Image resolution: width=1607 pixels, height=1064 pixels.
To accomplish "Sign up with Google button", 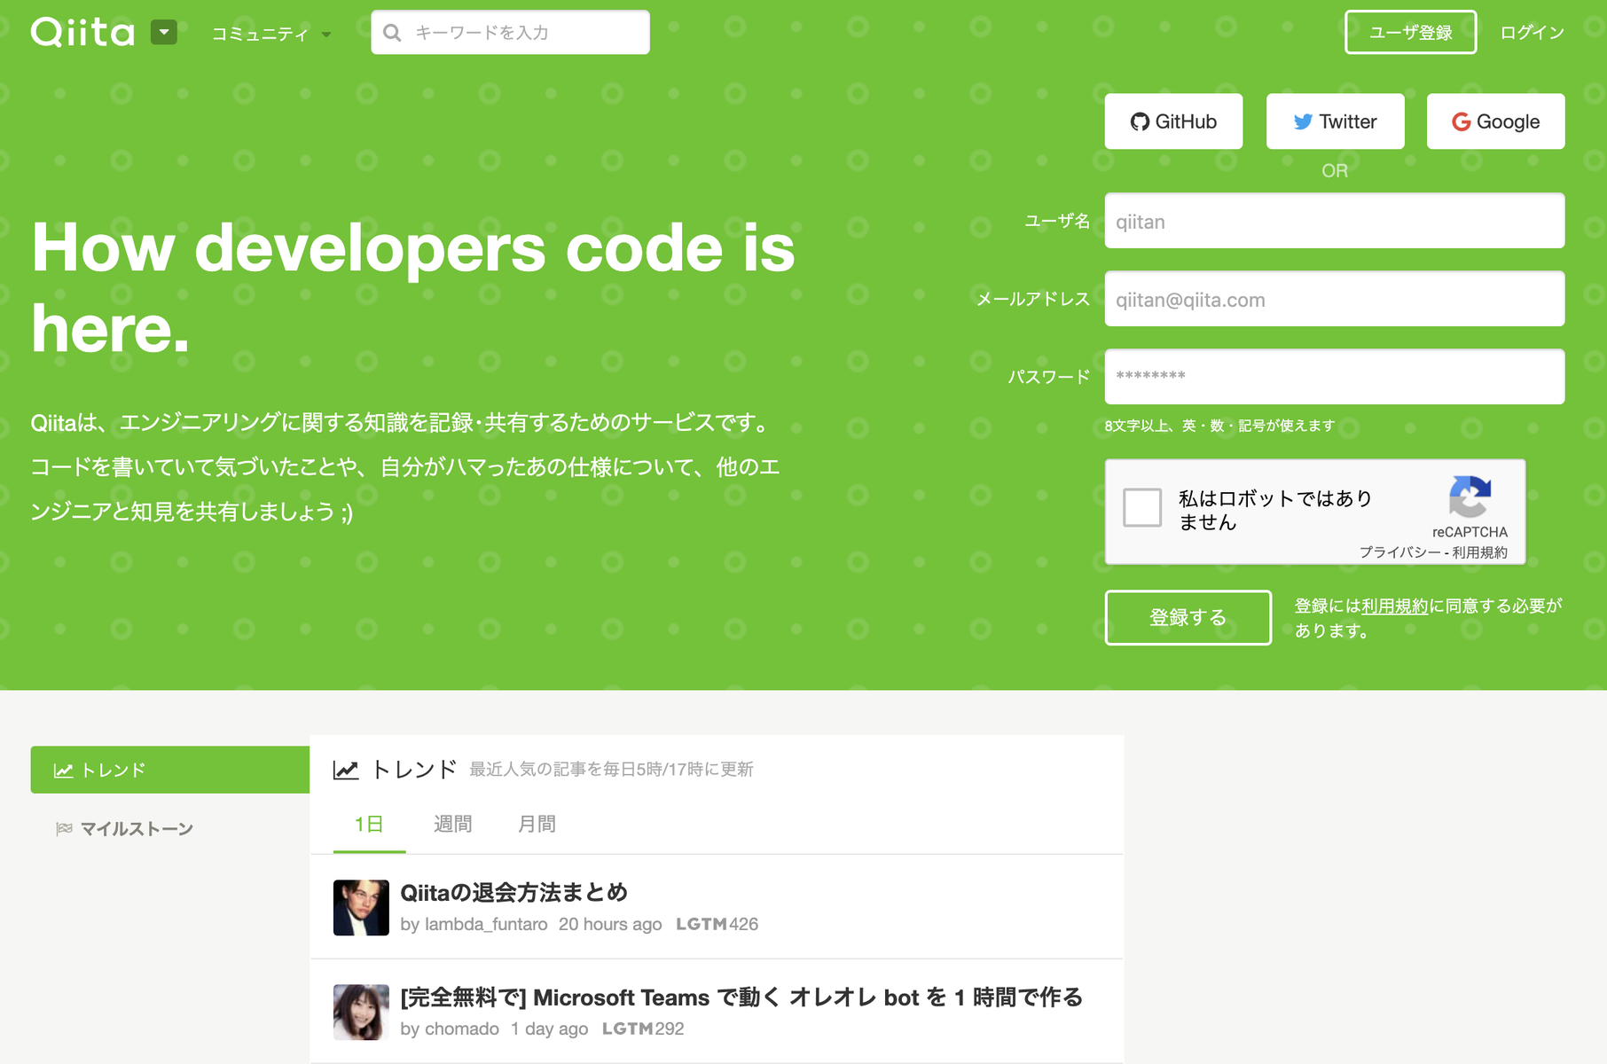I will 1495,121.
